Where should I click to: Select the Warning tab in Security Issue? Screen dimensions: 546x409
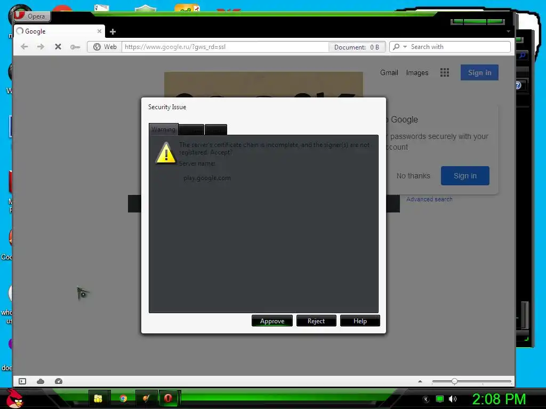coord(163,129)
